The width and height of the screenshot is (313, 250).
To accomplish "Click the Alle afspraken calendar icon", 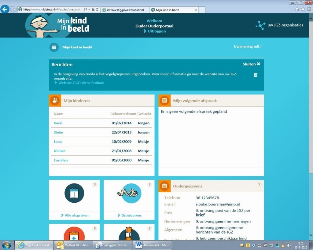I will click(x=74, y=193).
